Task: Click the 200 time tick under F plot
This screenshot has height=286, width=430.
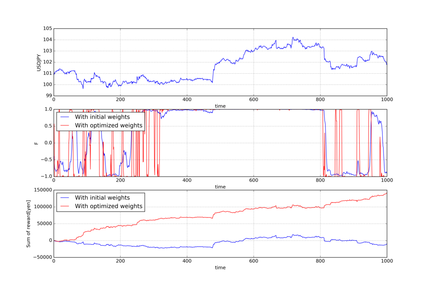Action: (x=121, y=180)
